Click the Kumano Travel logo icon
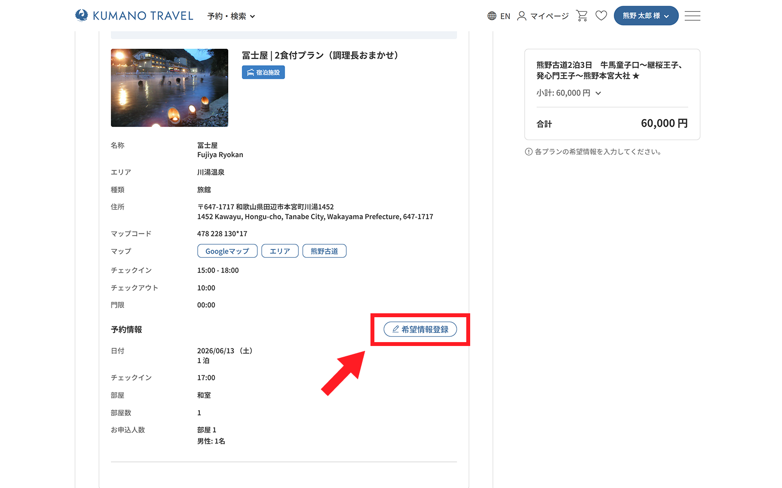Viewport: 782px width, 488px height. pyautogui.click(x=82, y=16)
